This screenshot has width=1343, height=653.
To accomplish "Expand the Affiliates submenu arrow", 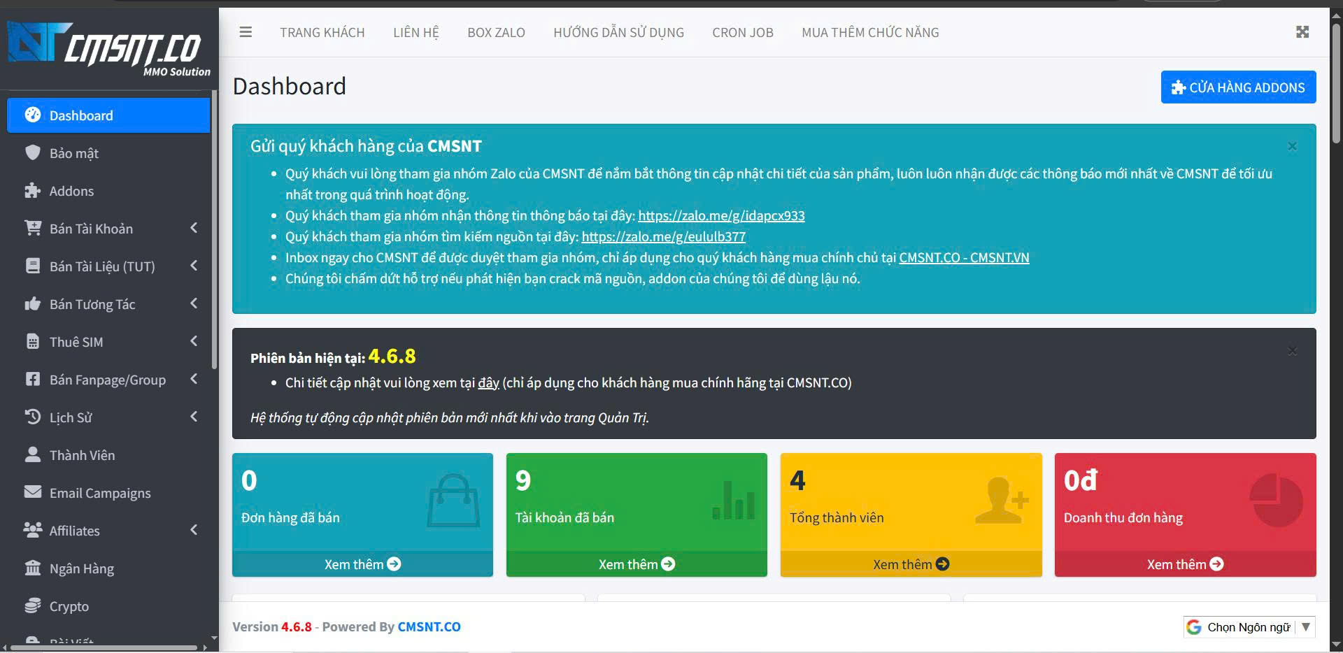I will tap(194, 530).
